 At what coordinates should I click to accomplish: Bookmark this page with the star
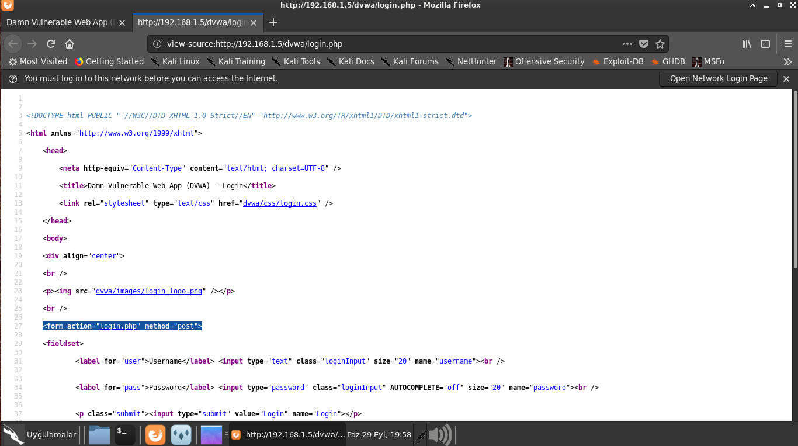tap(660, 44)
